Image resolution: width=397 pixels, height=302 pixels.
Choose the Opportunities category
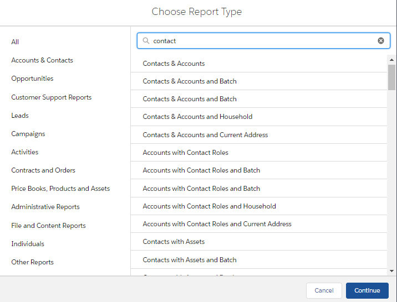pos(32,79)
